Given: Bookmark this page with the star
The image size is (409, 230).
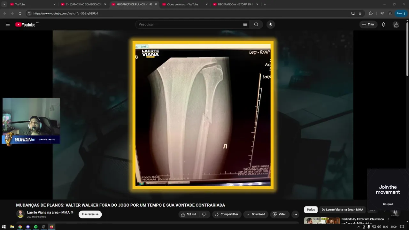Looking at the screenshot, I should (360, 13).
